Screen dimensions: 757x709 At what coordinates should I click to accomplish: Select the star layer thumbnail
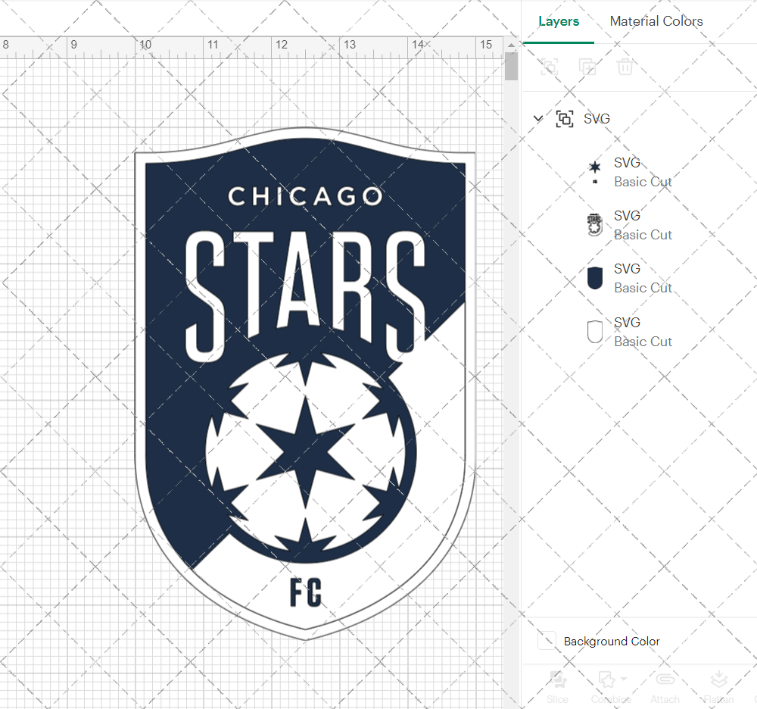[x=595, y=172]
